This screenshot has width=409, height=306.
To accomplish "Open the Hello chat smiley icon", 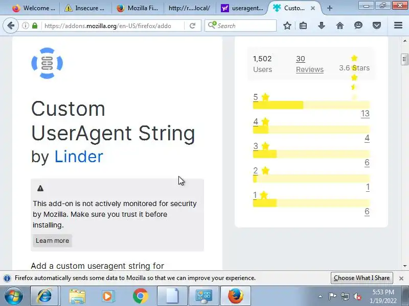I will tap(358, 25).
